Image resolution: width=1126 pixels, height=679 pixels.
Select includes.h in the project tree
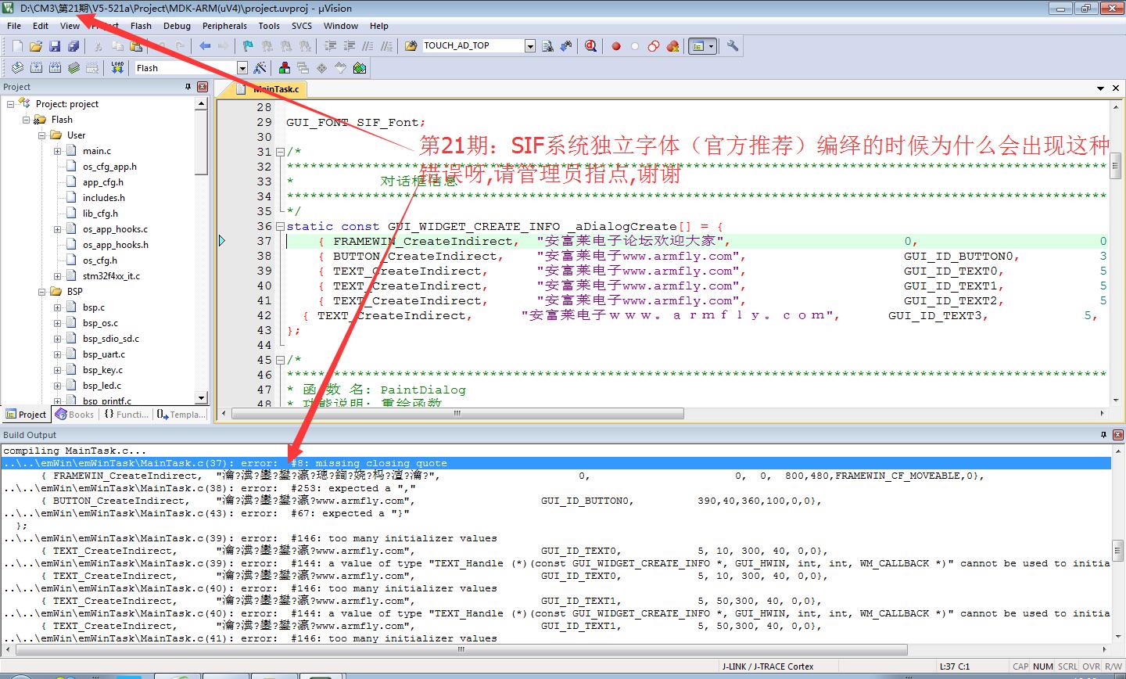click(x=103, y=198)
